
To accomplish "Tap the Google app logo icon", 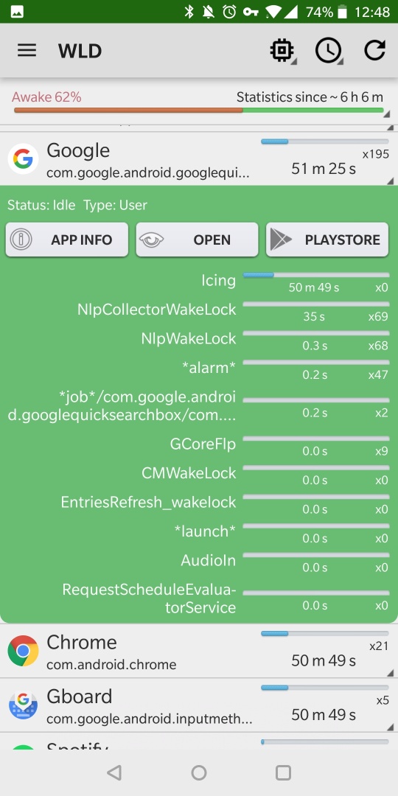I will 23,159.
